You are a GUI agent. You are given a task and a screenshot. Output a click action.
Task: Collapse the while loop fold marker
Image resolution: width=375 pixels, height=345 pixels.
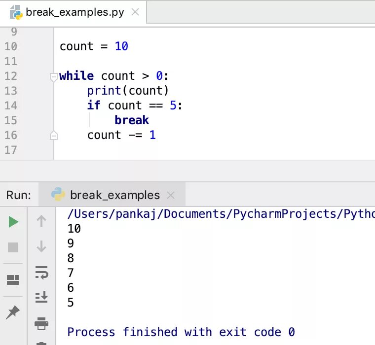pyautogui.click(x=54, y=77)
